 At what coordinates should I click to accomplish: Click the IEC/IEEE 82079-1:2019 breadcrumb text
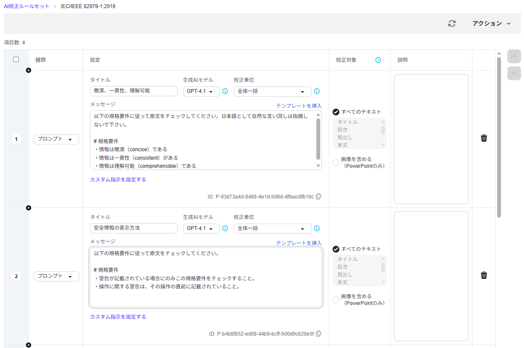(x=88, y=6)
